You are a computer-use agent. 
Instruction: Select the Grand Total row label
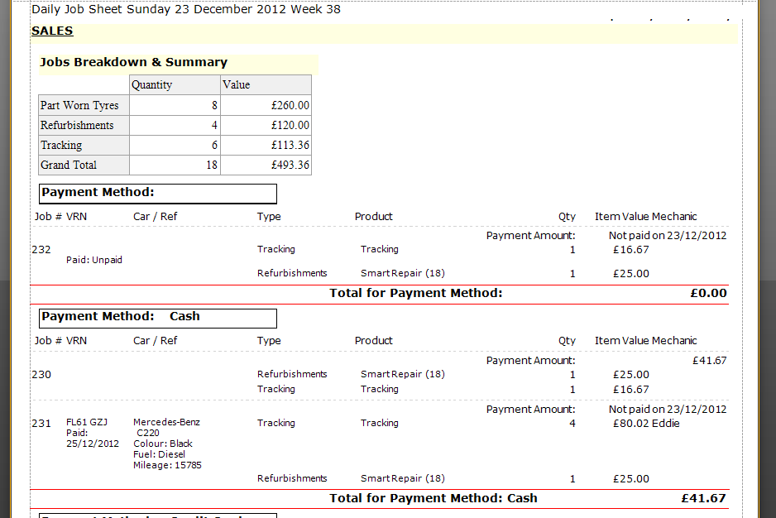69,165
